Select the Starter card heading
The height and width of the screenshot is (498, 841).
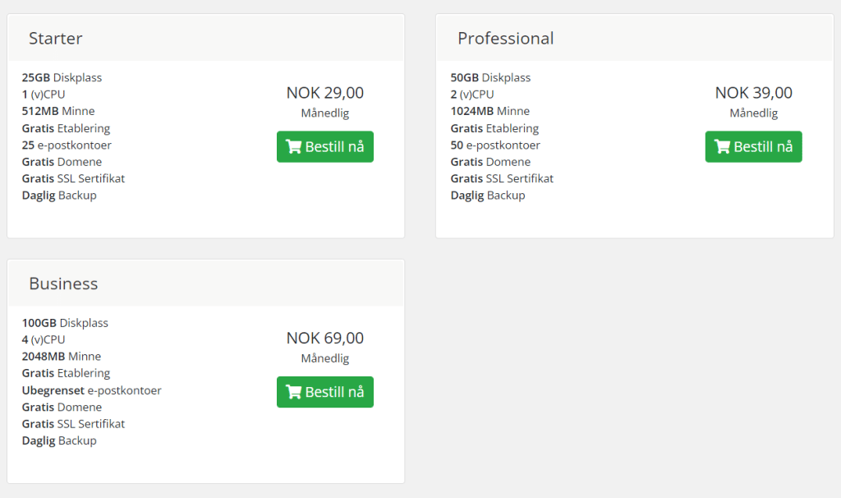[56, 39]
